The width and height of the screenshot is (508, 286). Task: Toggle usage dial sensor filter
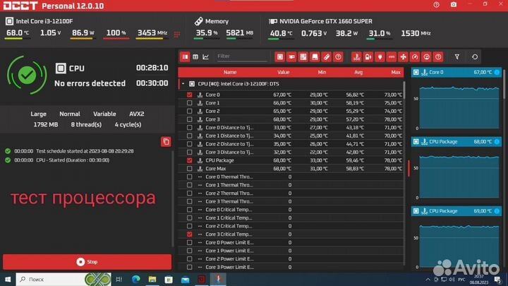pyautogui.click(x=427, y=56)
